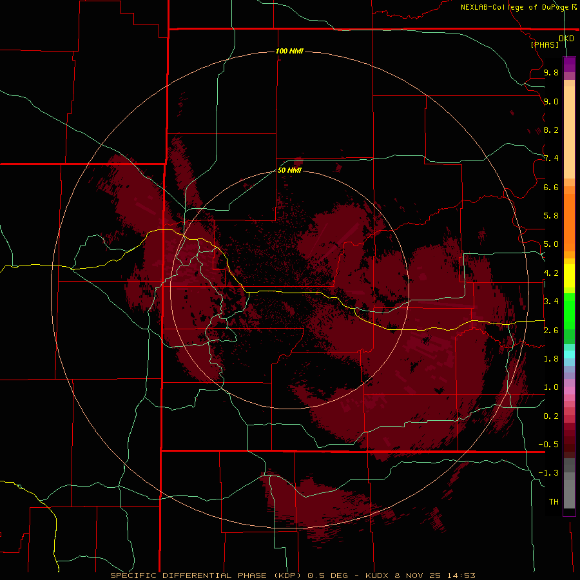Click the -0.5 value on color scale
580x580 pixels.
pyautogui.click(x=548, y=445)
